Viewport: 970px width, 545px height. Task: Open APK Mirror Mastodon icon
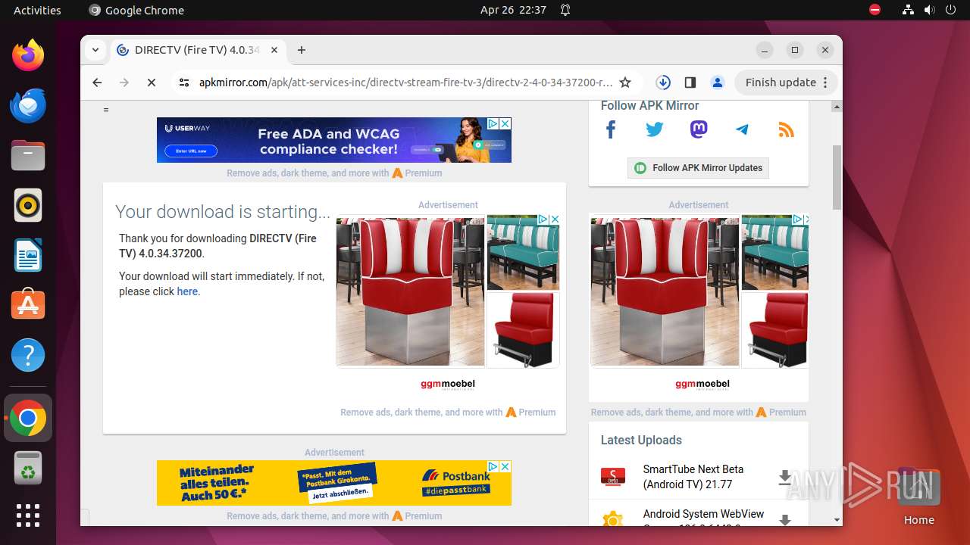pos(699,129)
